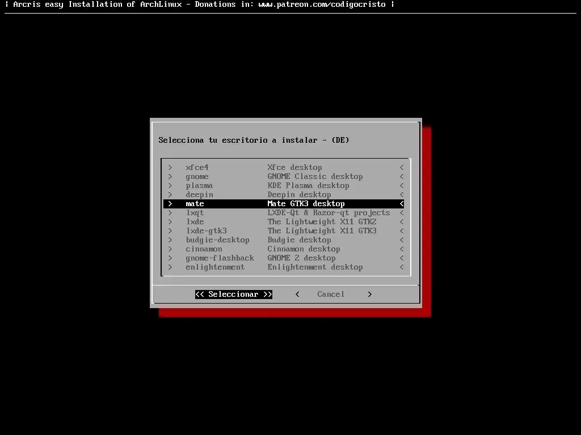
Task: Click the 'Budgie desktop' description
Action: pos(299,240)
